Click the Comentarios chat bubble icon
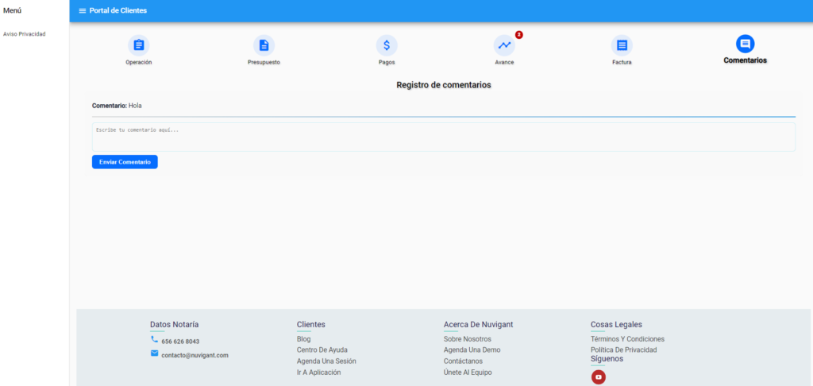 pos(745,44)
